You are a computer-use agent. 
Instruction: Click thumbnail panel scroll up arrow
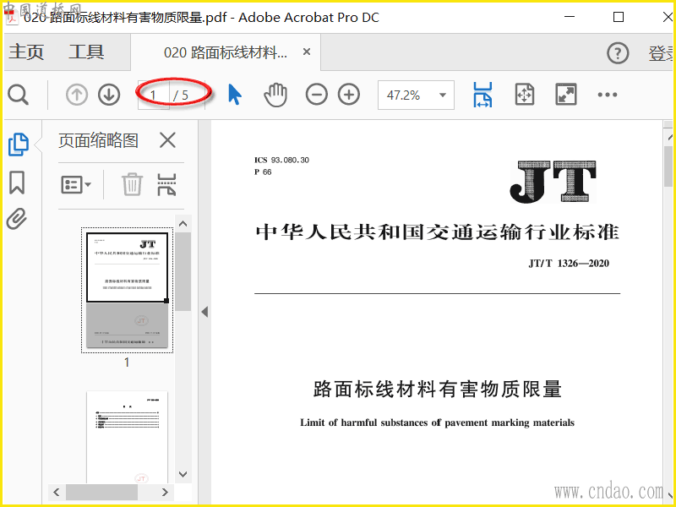click(183, 224)
